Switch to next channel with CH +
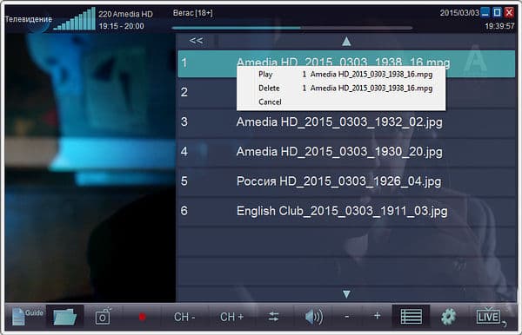 point(231,317)
